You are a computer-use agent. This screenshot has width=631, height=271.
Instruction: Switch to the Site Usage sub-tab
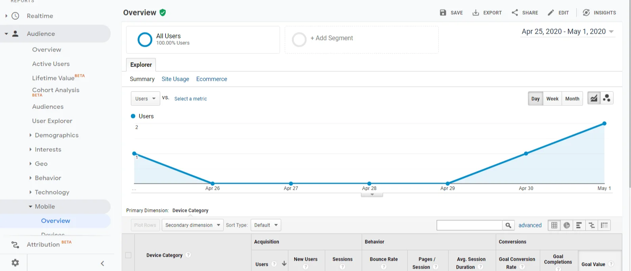coord(175,79)
